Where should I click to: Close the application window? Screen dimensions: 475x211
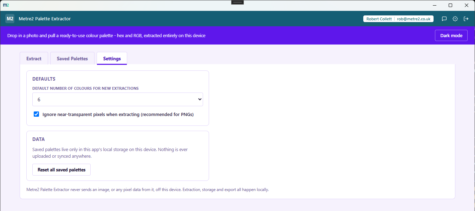467,5
